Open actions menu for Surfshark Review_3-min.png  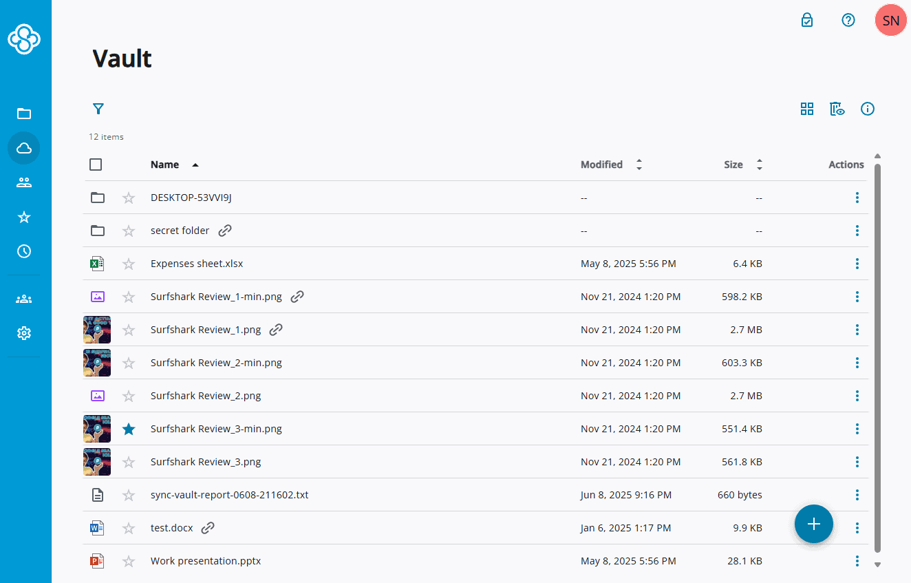[x=857, y=429]
